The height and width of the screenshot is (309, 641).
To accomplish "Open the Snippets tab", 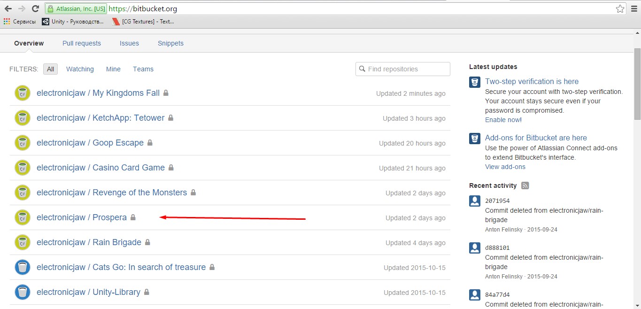I will tap(170, 43).
